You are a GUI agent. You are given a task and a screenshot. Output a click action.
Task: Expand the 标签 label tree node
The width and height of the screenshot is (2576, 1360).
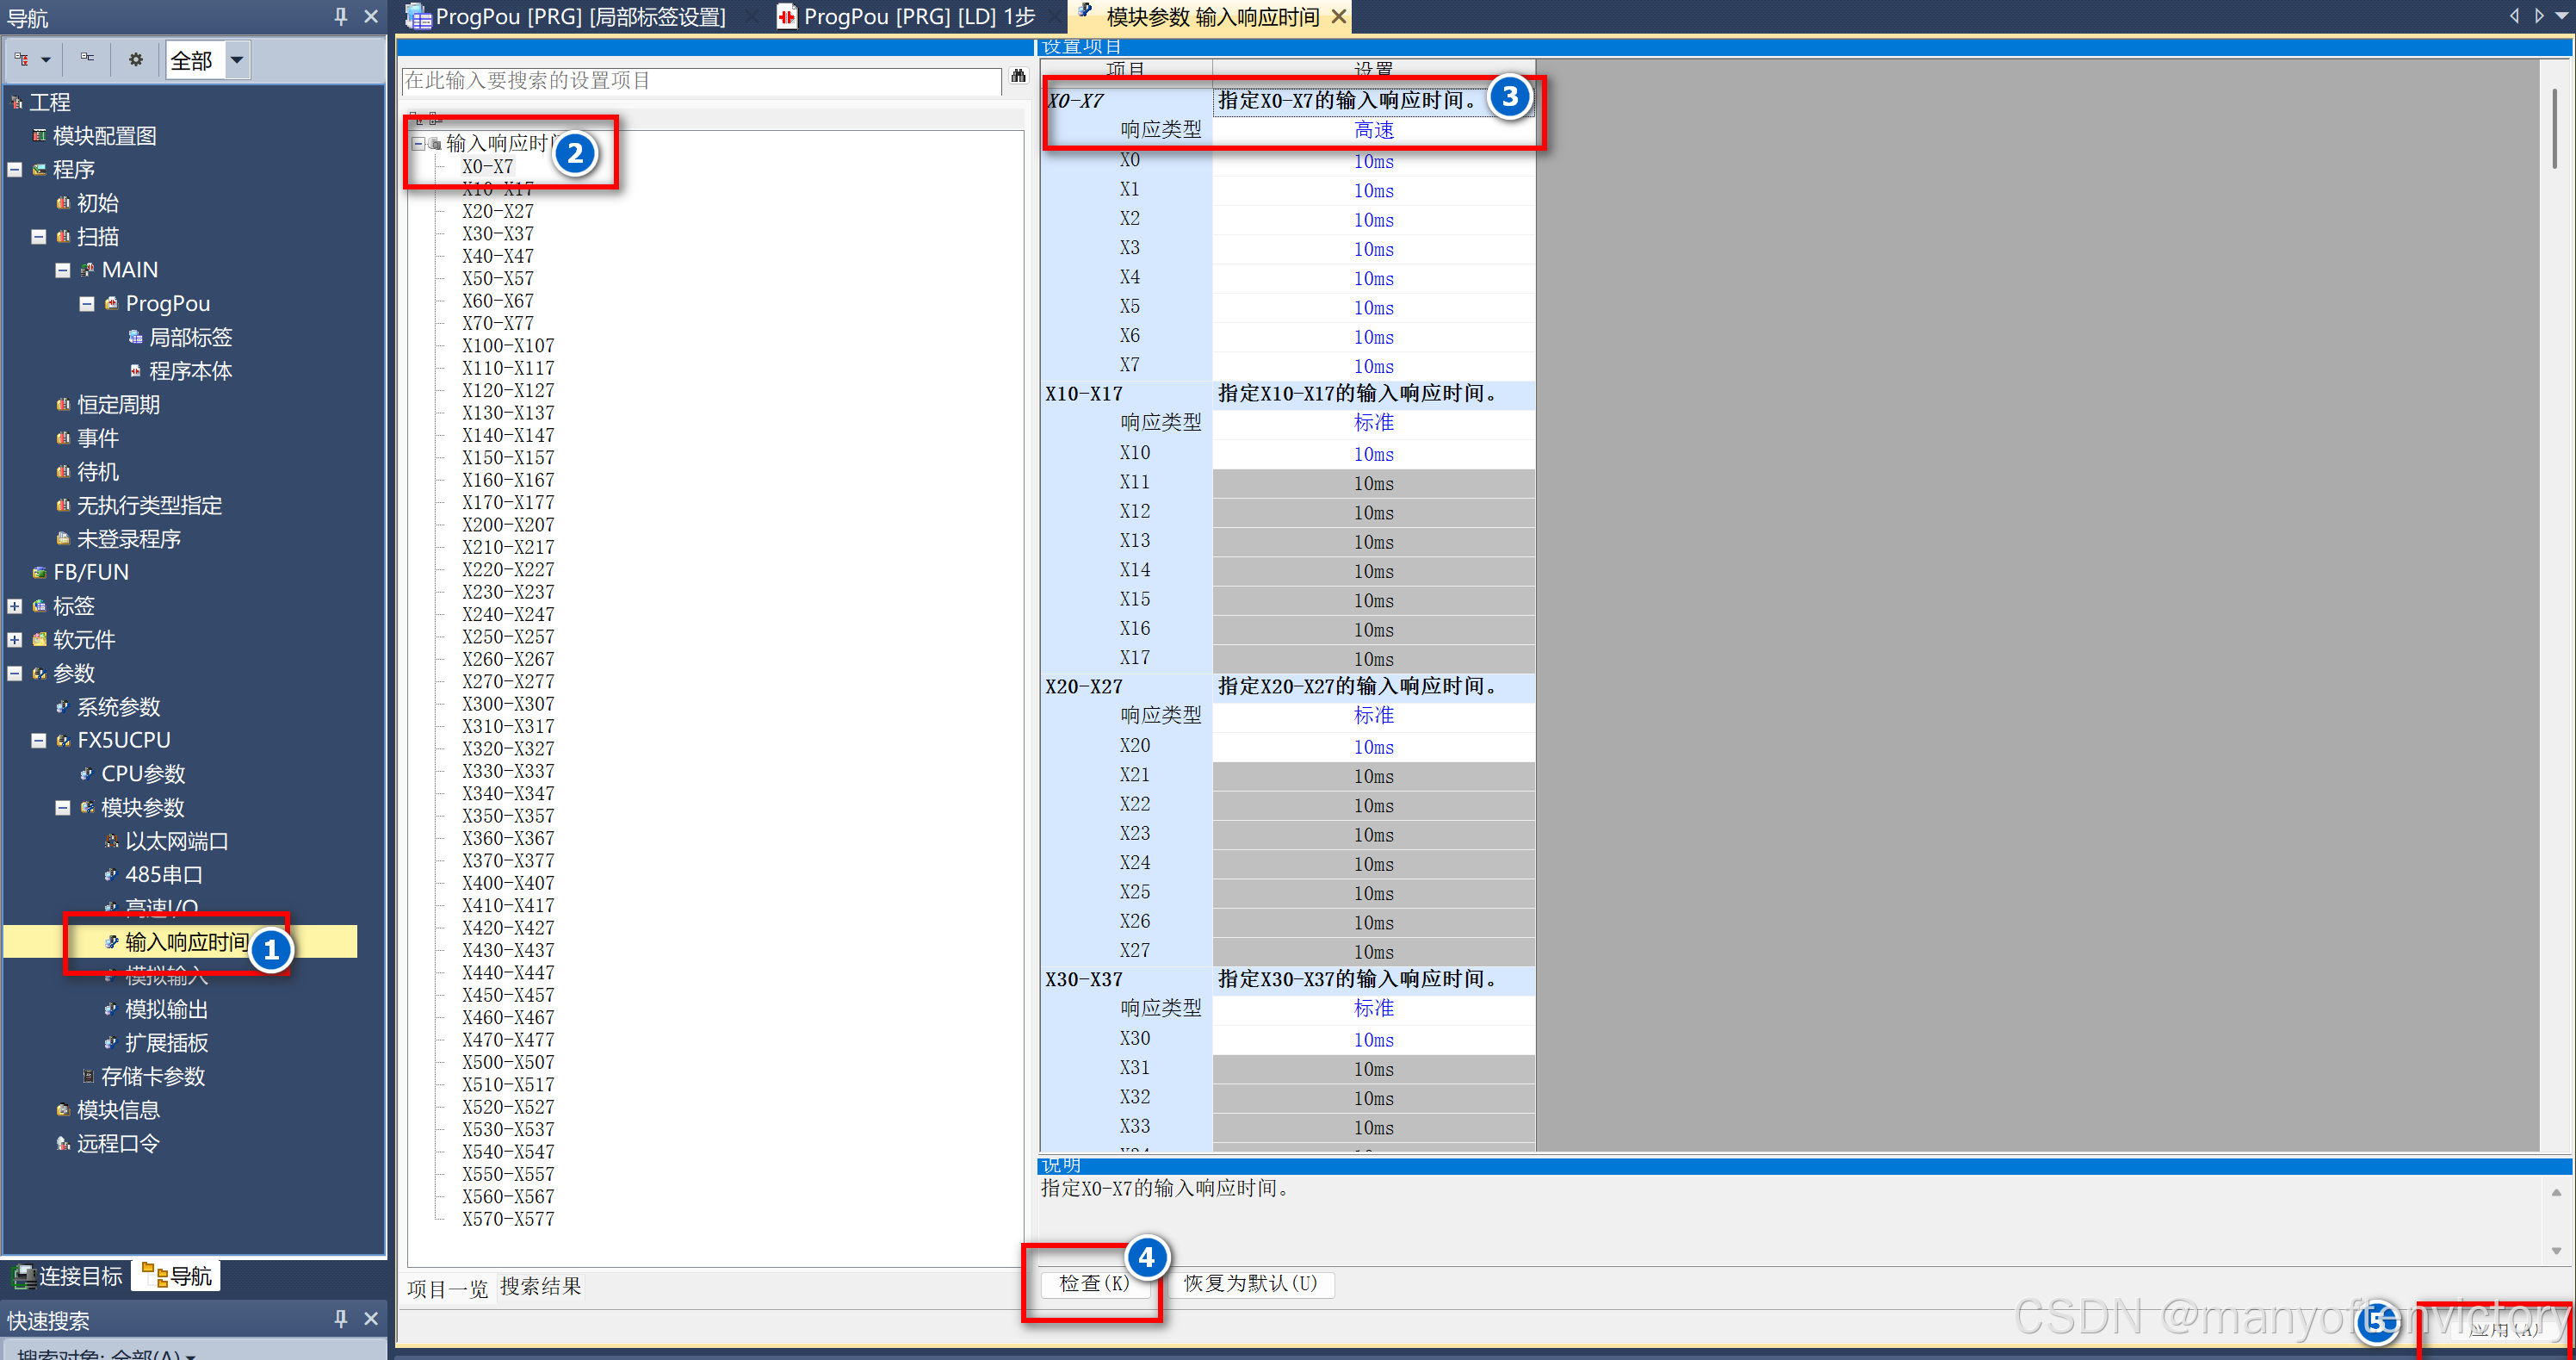pos(15,605)
